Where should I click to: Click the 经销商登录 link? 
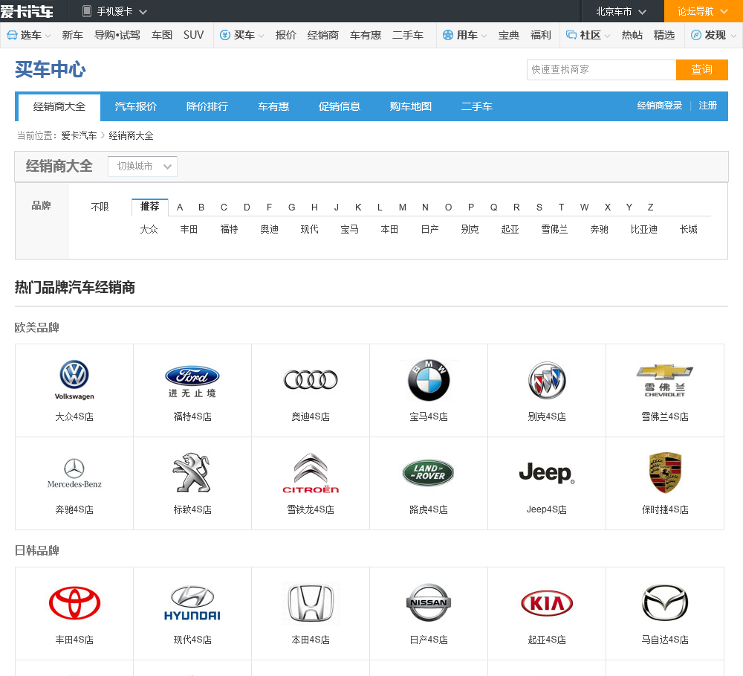pos(660,106)
